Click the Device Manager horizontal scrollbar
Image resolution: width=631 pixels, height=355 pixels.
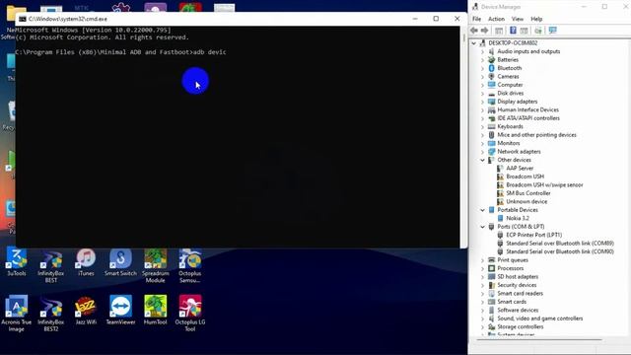point(539,340)
